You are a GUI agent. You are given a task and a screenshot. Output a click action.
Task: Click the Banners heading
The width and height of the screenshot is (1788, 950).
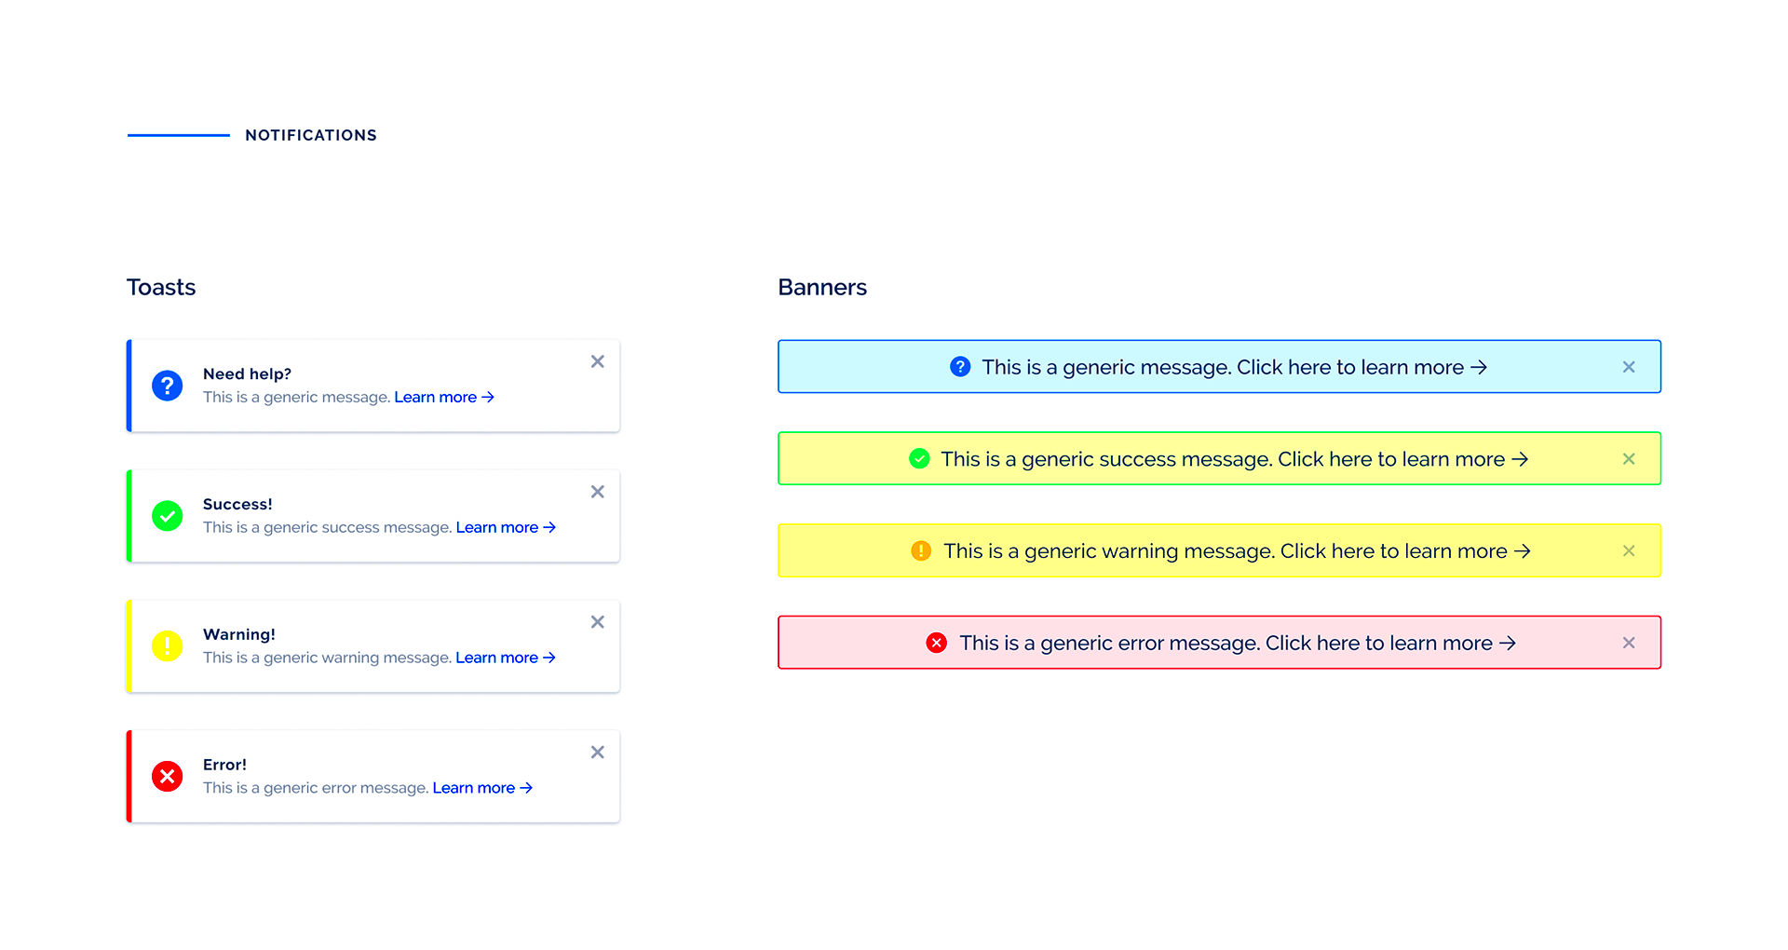(822, 287)
